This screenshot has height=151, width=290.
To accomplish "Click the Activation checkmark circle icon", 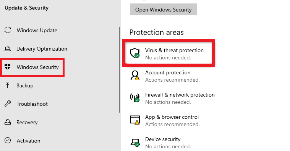I will [x=8, y=140].
